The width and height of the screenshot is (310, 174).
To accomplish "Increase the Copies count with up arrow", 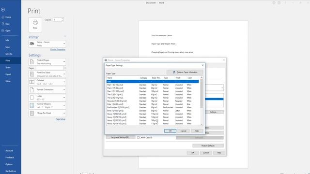I will (62, 19).
